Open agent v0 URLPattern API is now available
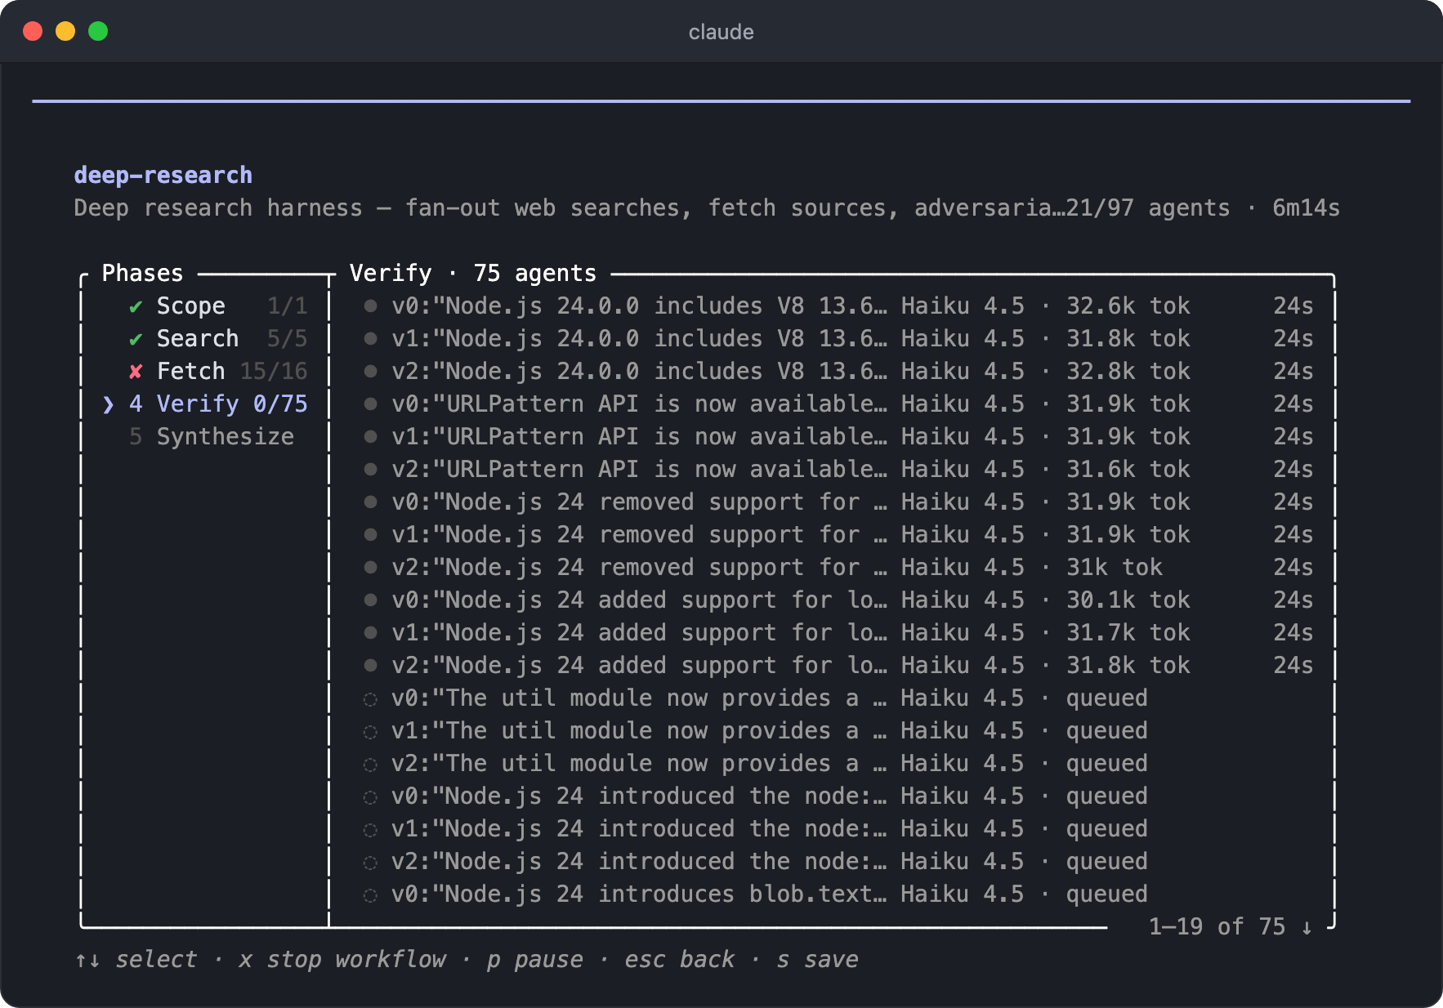The height and width of the screenshot is (1008, 1443). point(838,404)
